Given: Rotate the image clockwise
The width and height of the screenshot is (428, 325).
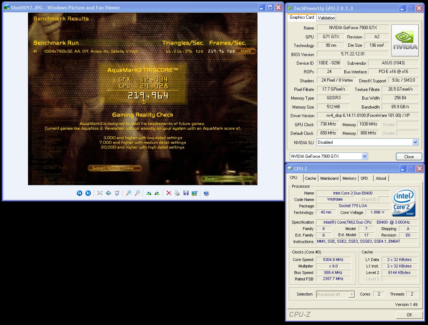Looking at the screenshot, I should pos(149,193).
